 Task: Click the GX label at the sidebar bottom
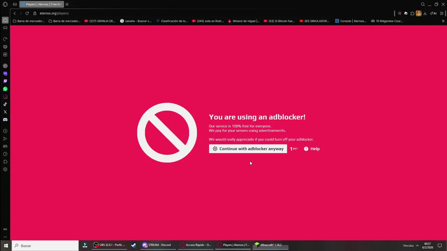[5, 229]
